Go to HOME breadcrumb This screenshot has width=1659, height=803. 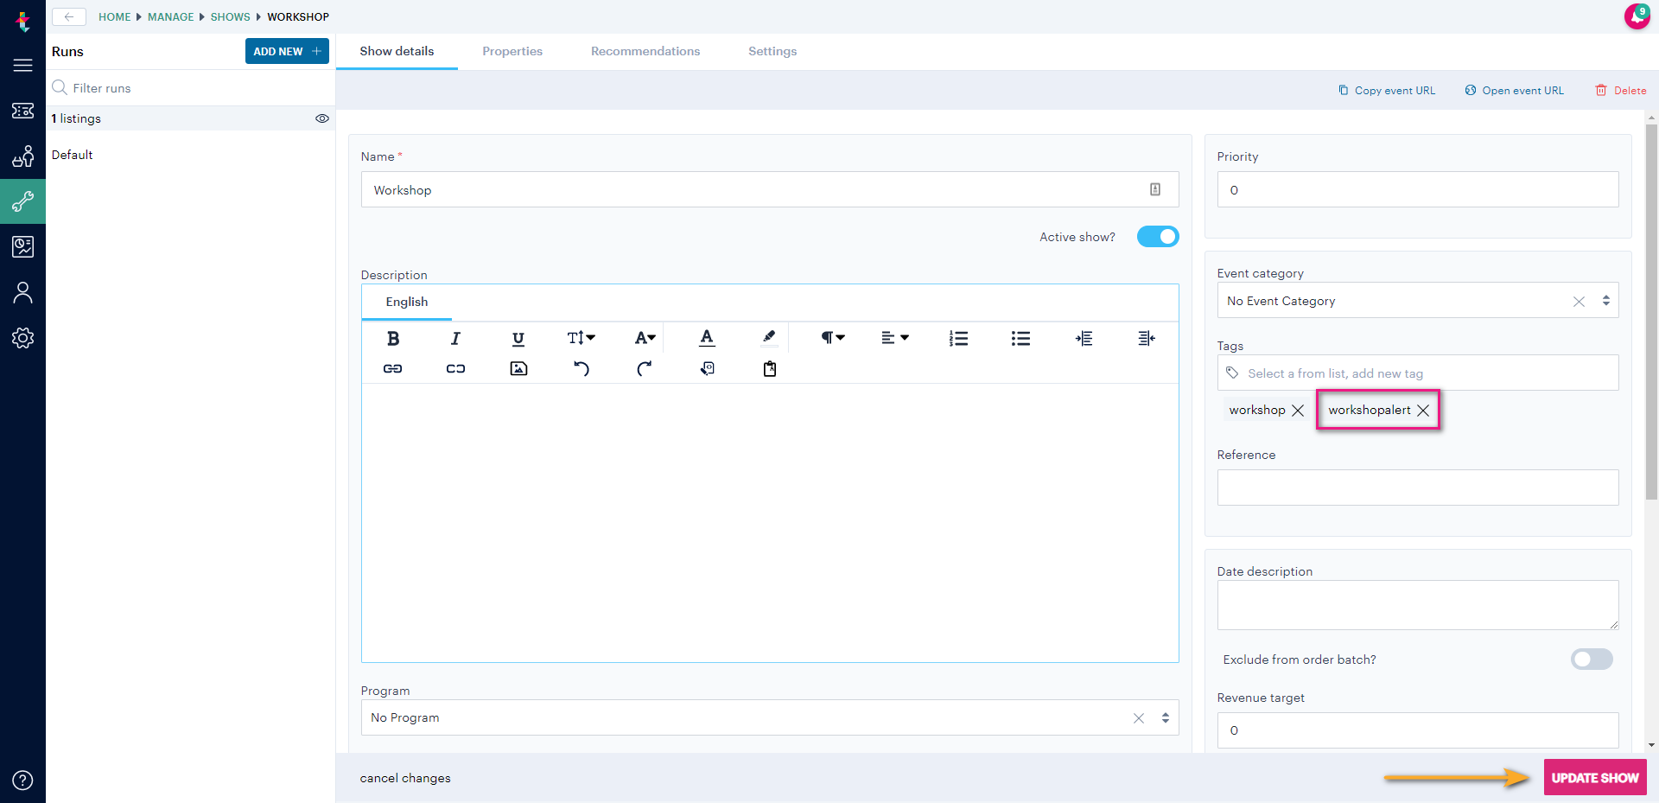[x=114, y=16]
